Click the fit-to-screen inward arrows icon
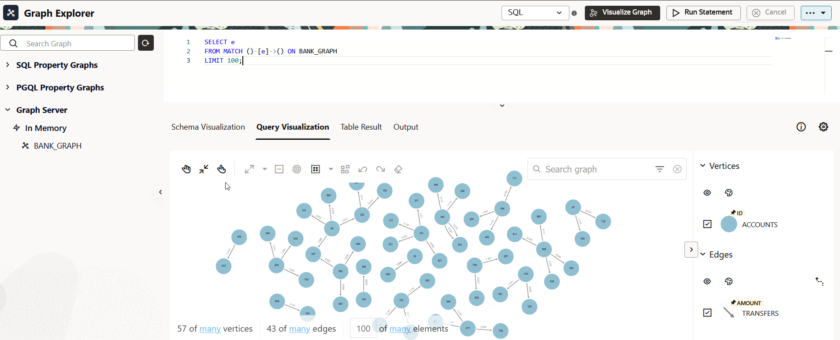 204,169
